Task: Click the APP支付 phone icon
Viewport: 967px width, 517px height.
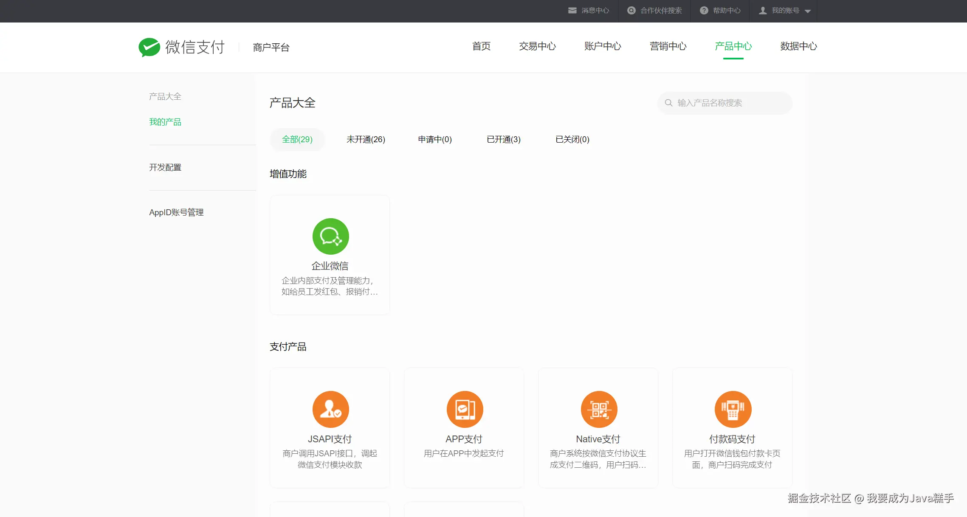Action: click(464, 409)
